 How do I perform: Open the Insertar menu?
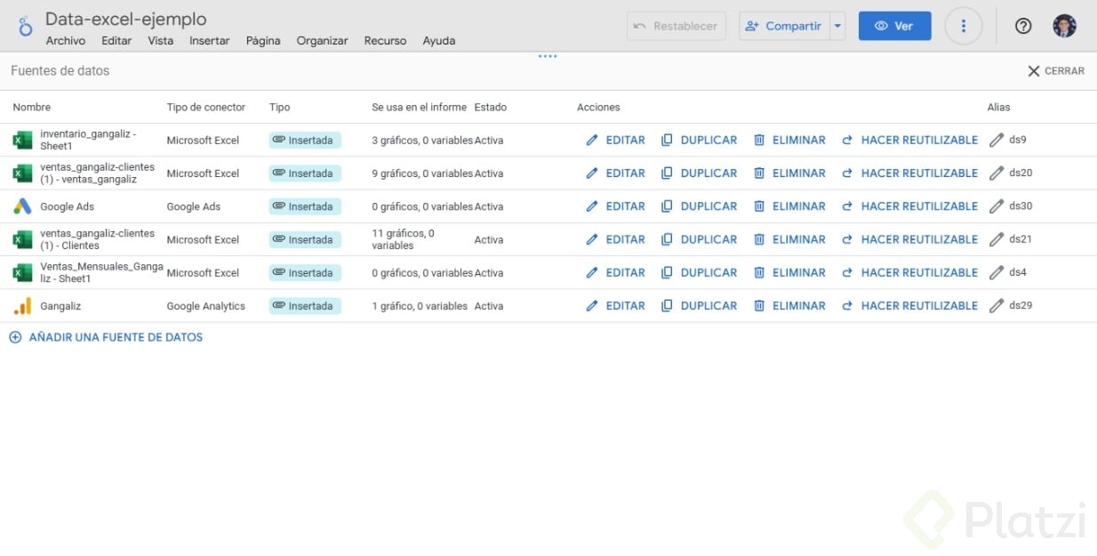(209, 41)
